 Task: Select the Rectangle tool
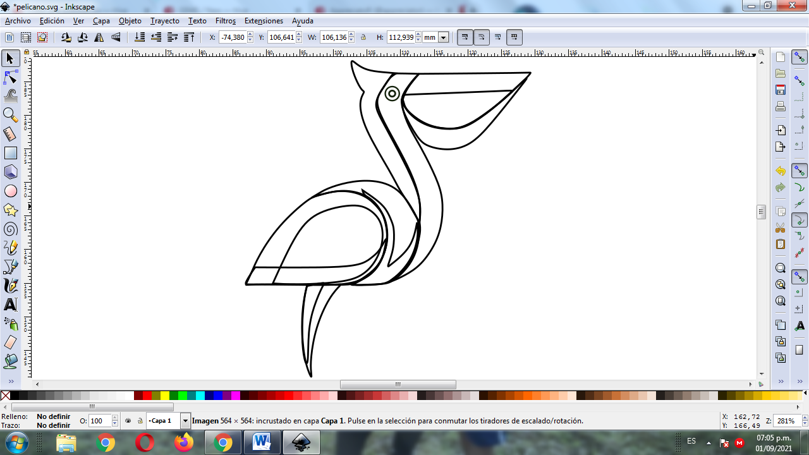pos(10,153)
